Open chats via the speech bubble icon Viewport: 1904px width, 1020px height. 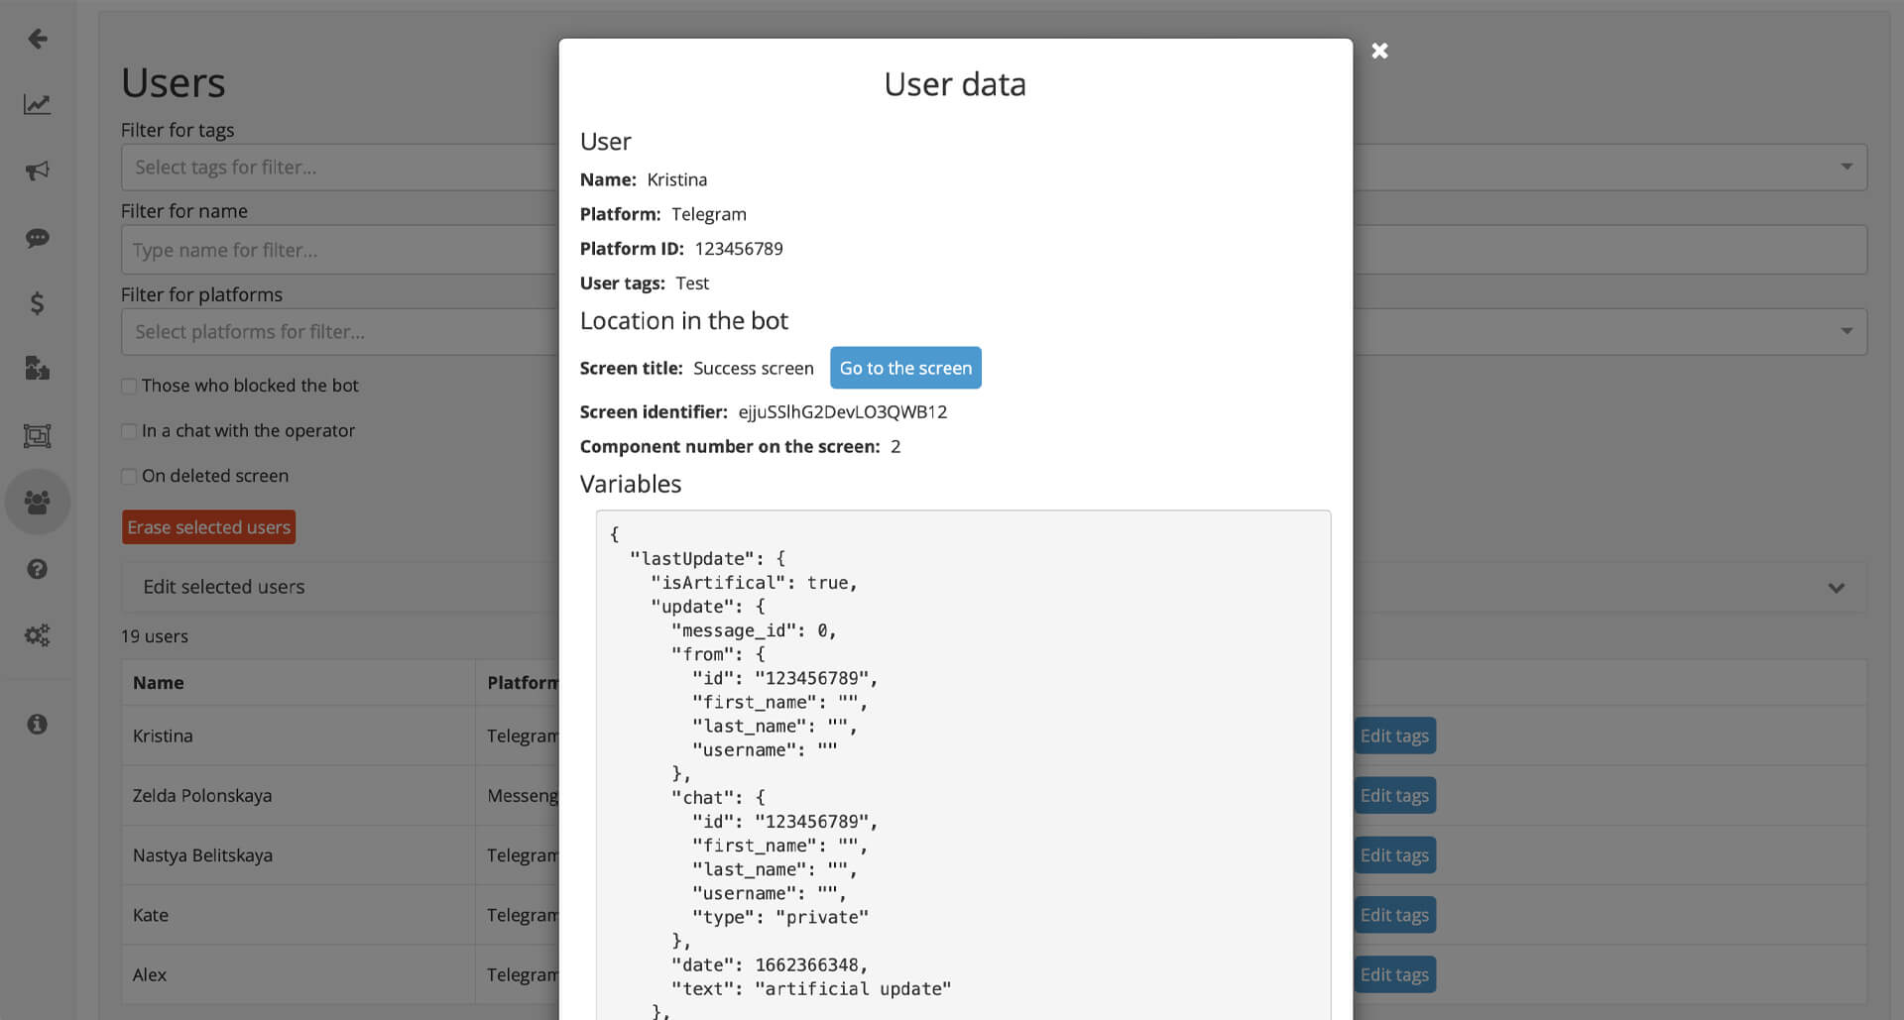click(x=37, y=238)
